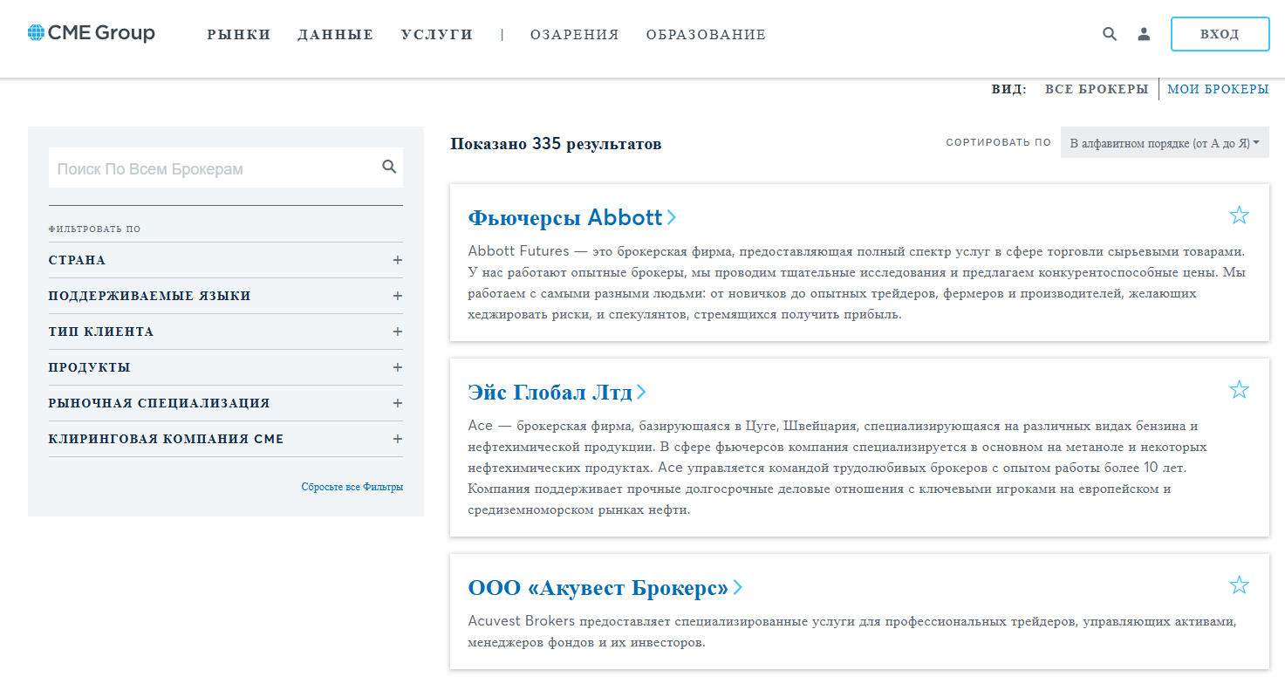
Task: Expand the Страна filter
Action: click(x=226, y=260)
